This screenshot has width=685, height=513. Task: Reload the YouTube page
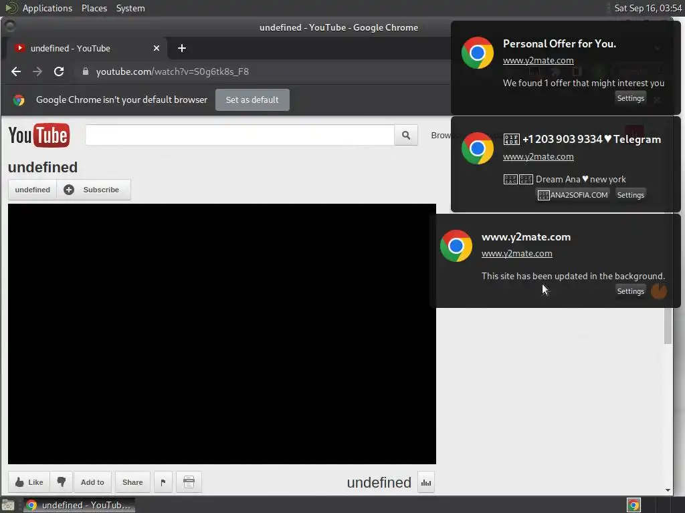tap(59, 71)
